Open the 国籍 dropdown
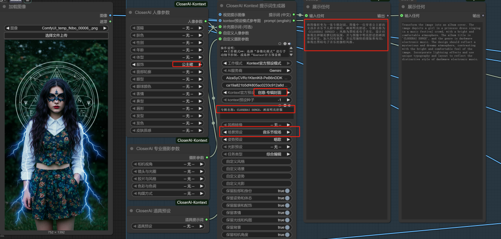This screenshot has width=501, height=239. click(x=167, y=28)
